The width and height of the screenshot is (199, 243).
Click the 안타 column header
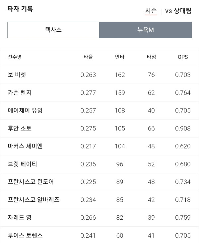tap(120, 57)
